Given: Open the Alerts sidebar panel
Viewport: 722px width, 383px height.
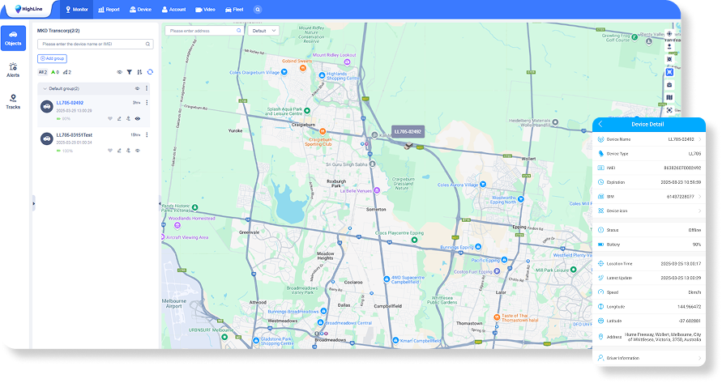Looking at the screenshot, I should (13, 70).
